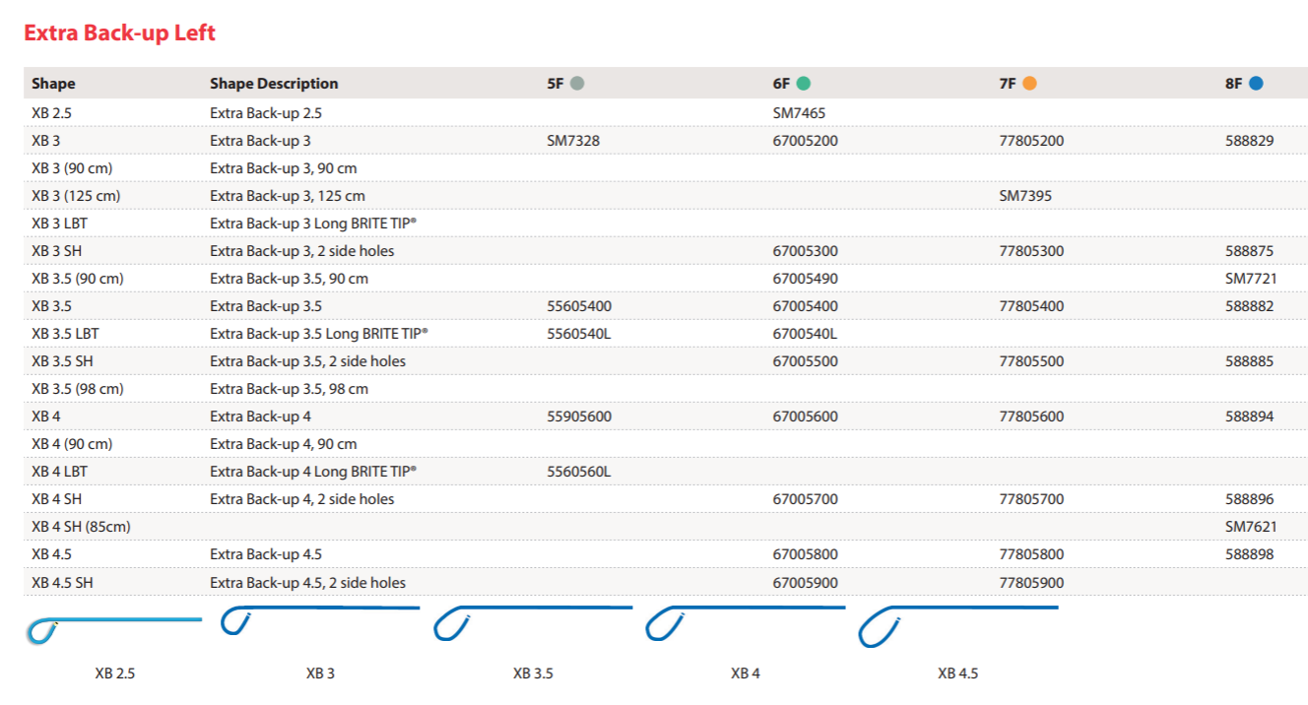
Task: Click the Shape Description column header
Action: [274, 84]
